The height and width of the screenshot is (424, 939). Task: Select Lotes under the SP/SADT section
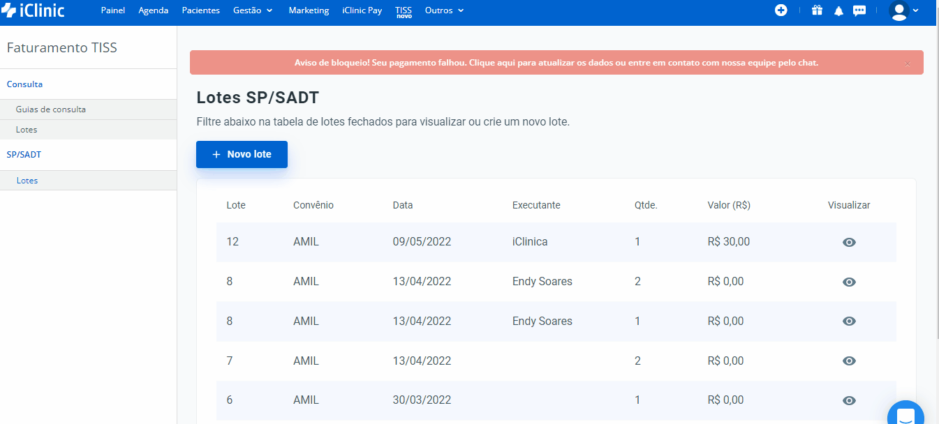point(27,181)
